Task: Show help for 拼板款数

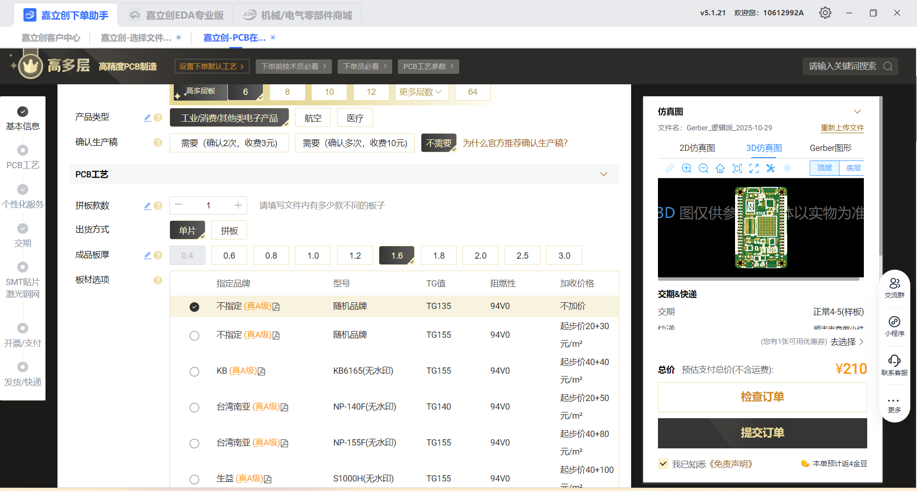Action: 158,206
